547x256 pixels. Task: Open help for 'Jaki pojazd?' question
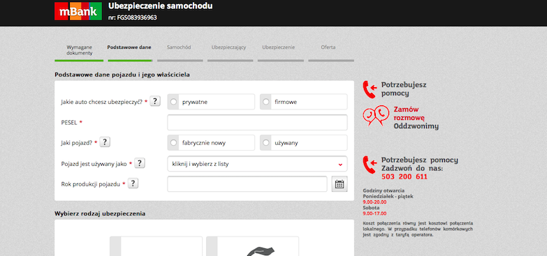coord(105,142)
